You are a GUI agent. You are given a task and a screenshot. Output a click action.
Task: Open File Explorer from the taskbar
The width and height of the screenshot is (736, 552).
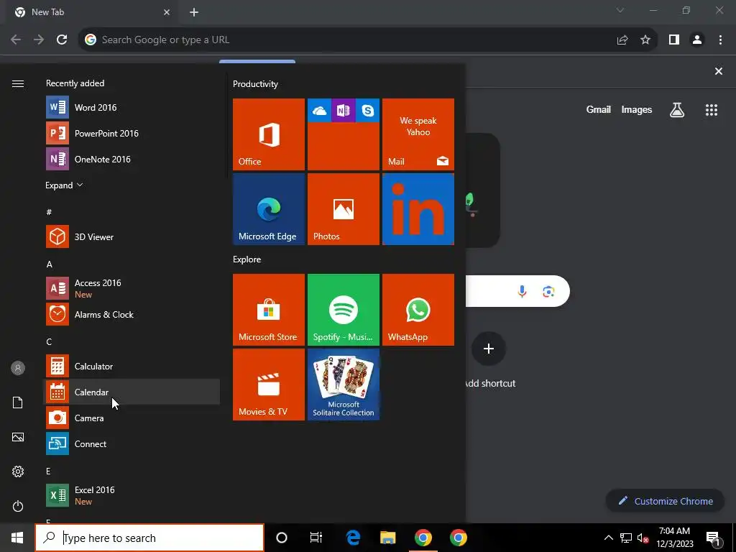click(x=387, y=538)
